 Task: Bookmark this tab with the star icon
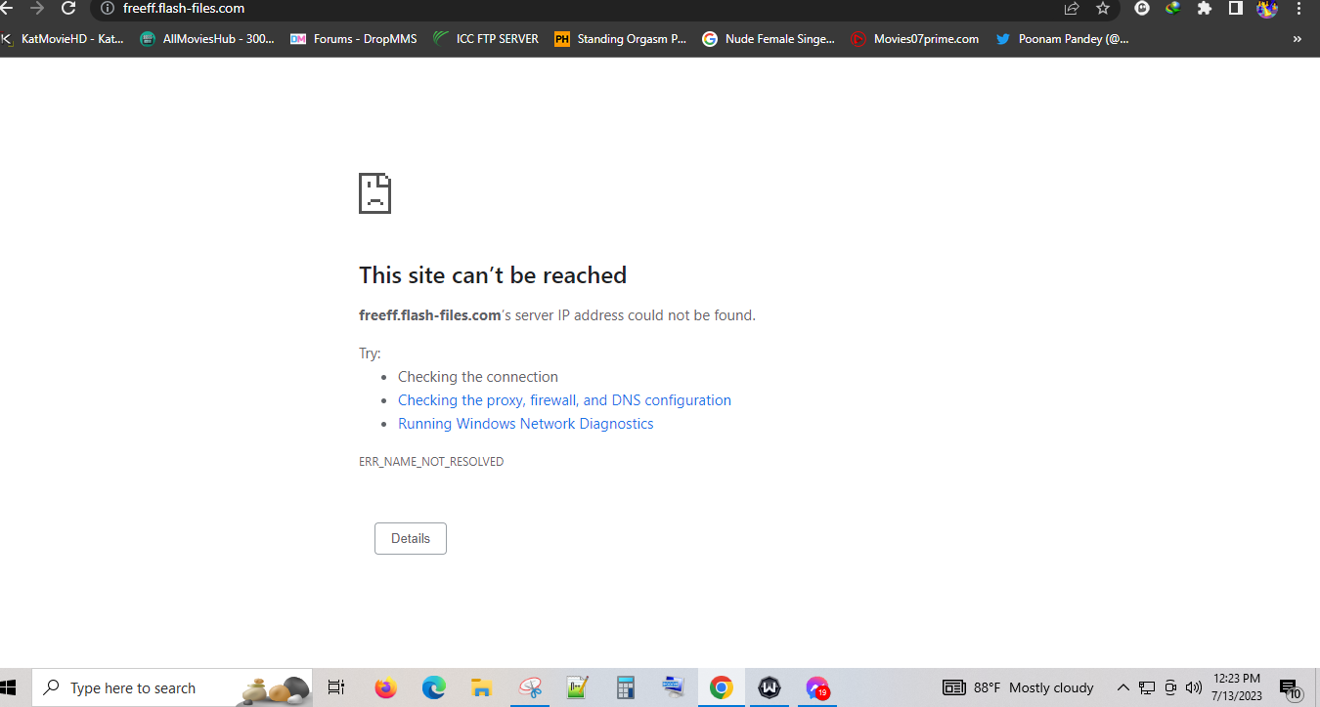(1103, 8)
